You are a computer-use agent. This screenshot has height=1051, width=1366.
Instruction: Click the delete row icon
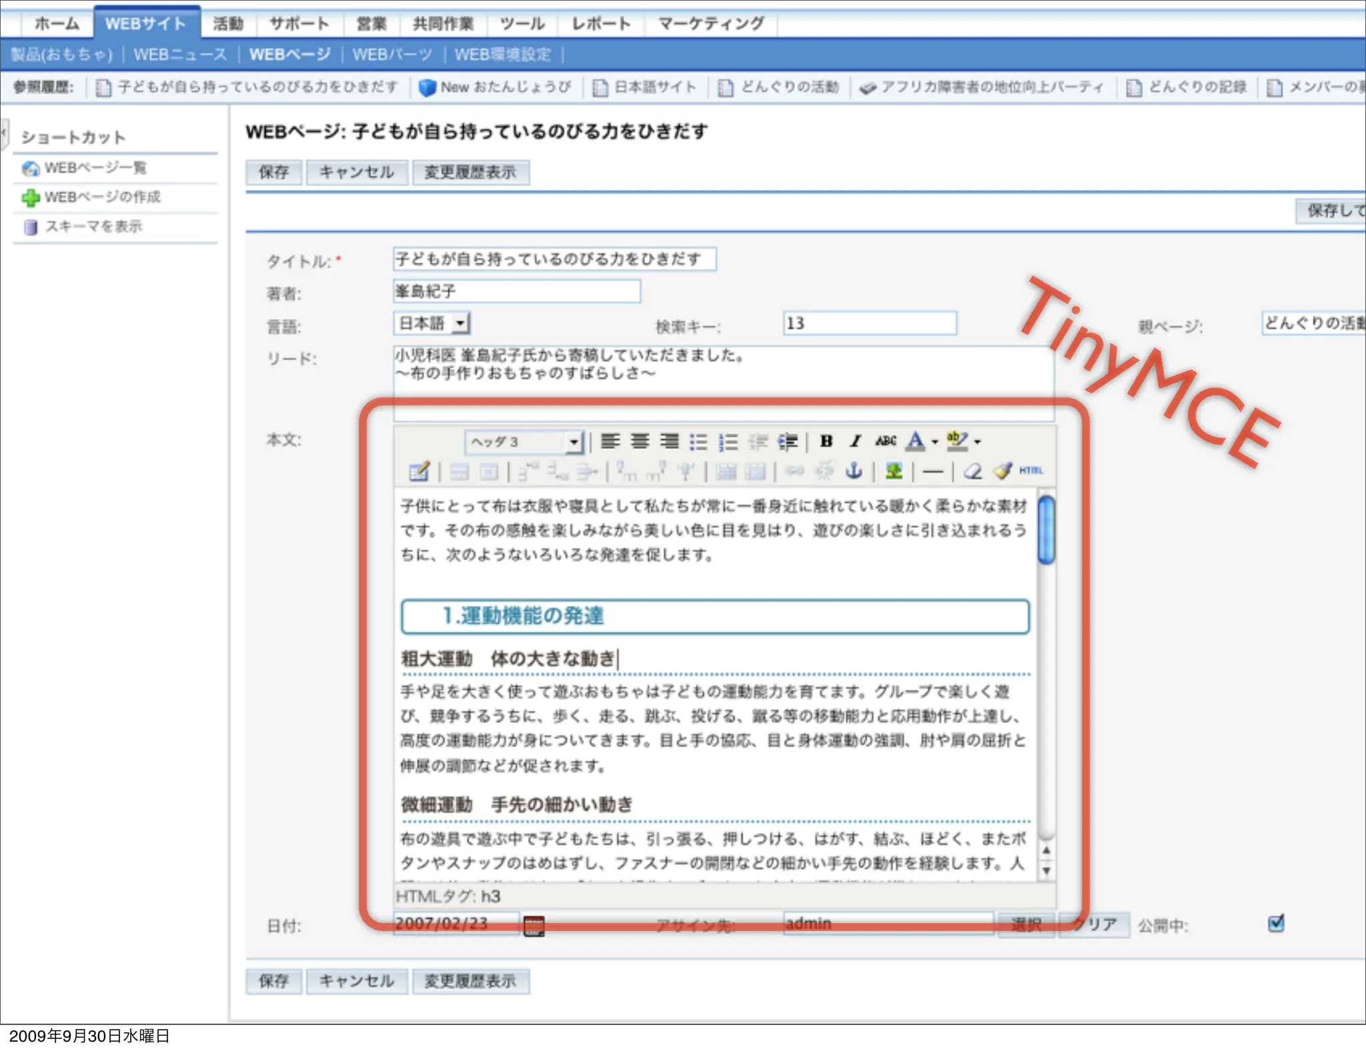pos(587,471)
